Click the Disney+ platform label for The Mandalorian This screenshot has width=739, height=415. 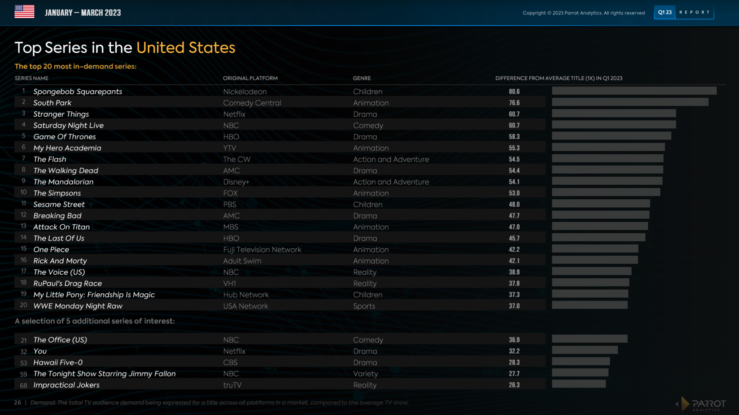(x=236, y=182)
